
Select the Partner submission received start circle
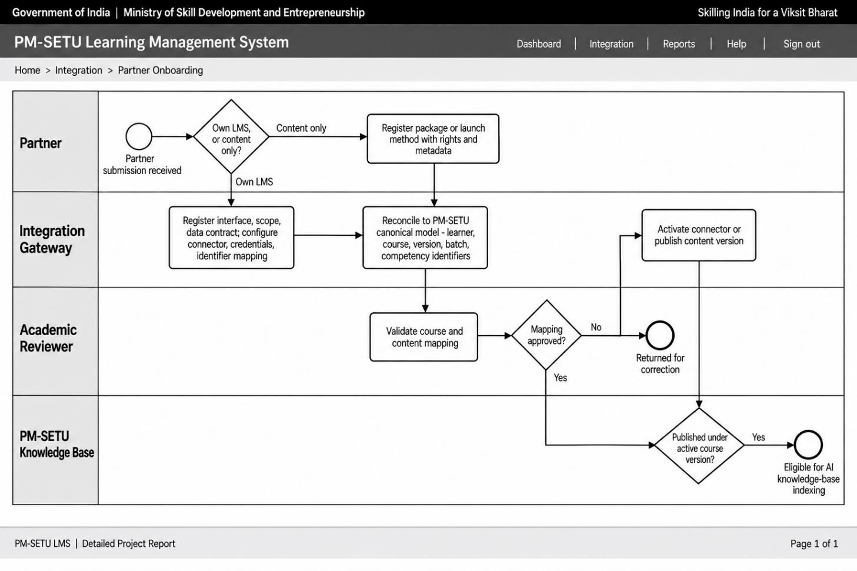(139, 136)
